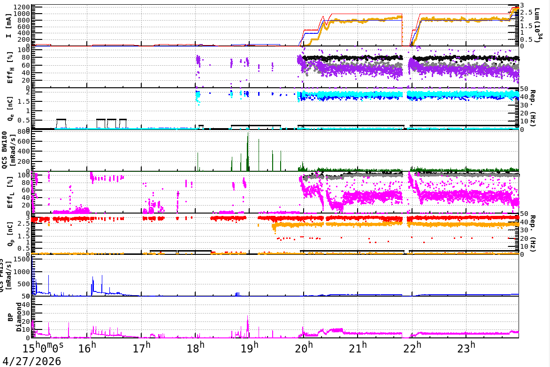Click the 22h time axis label
The height and width of the screenshot is (367, 550).
tap(412, 348)
